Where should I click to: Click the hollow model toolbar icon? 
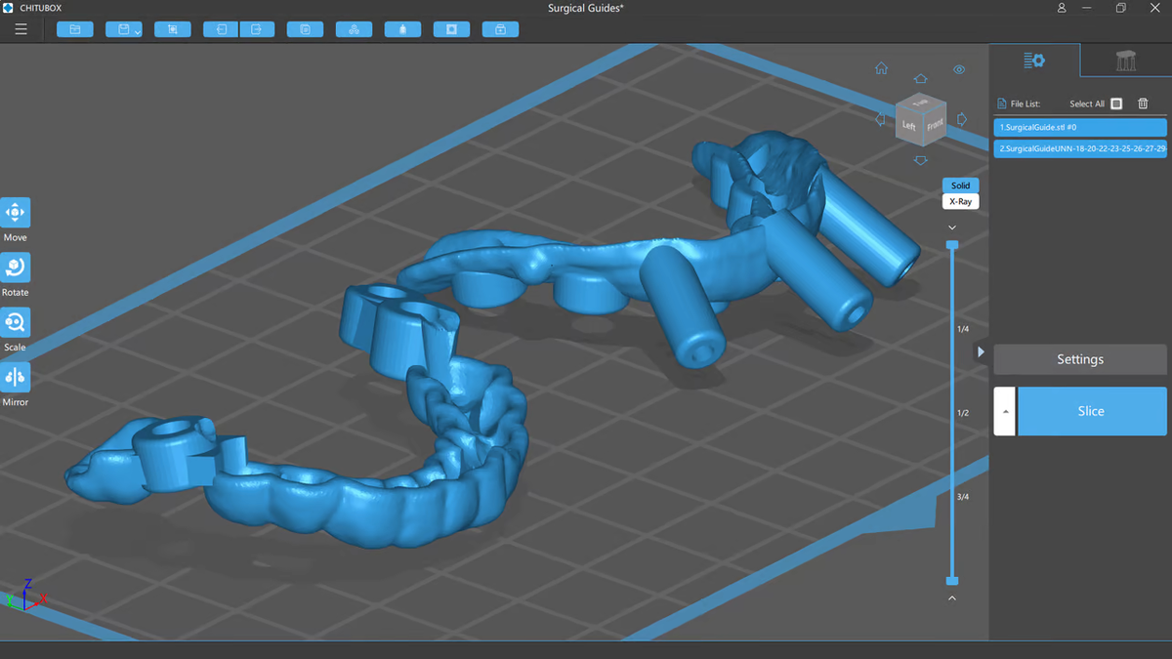point(451,29)
